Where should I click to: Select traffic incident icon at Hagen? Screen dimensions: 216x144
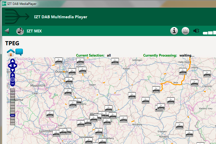pos(83,70)
